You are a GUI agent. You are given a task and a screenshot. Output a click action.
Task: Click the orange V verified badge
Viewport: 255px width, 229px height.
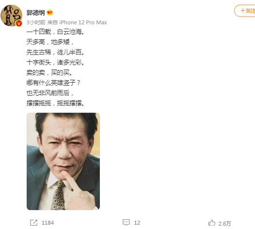(19, 23)
